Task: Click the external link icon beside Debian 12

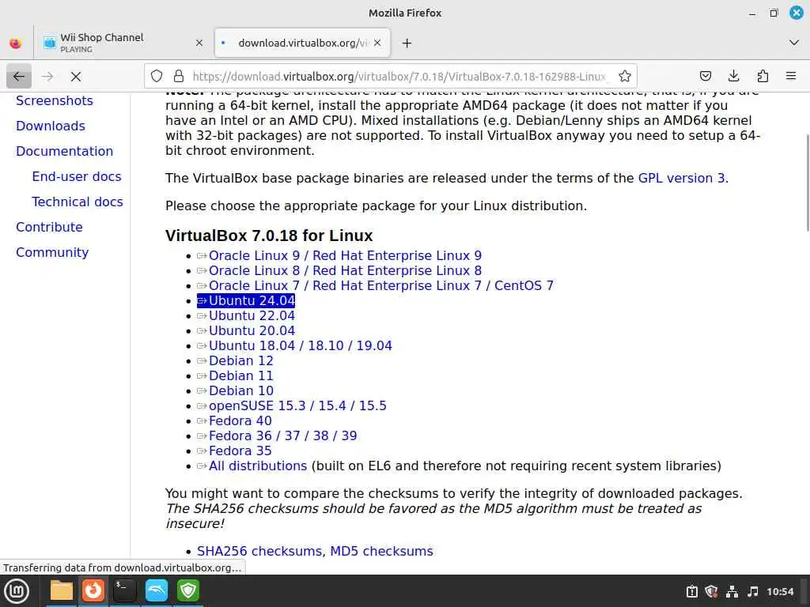Action: tap(202, 360)
